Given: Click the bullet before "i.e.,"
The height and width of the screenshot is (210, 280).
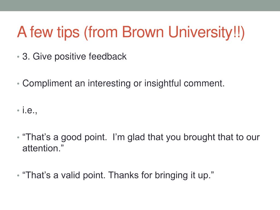Looking at the screenshot, I should click(x=18, y=110).
